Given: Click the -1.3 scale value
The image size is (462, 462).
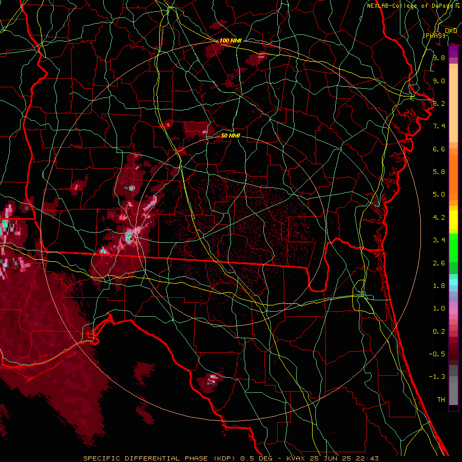Looking at the screenshot, I should [437, 377].
